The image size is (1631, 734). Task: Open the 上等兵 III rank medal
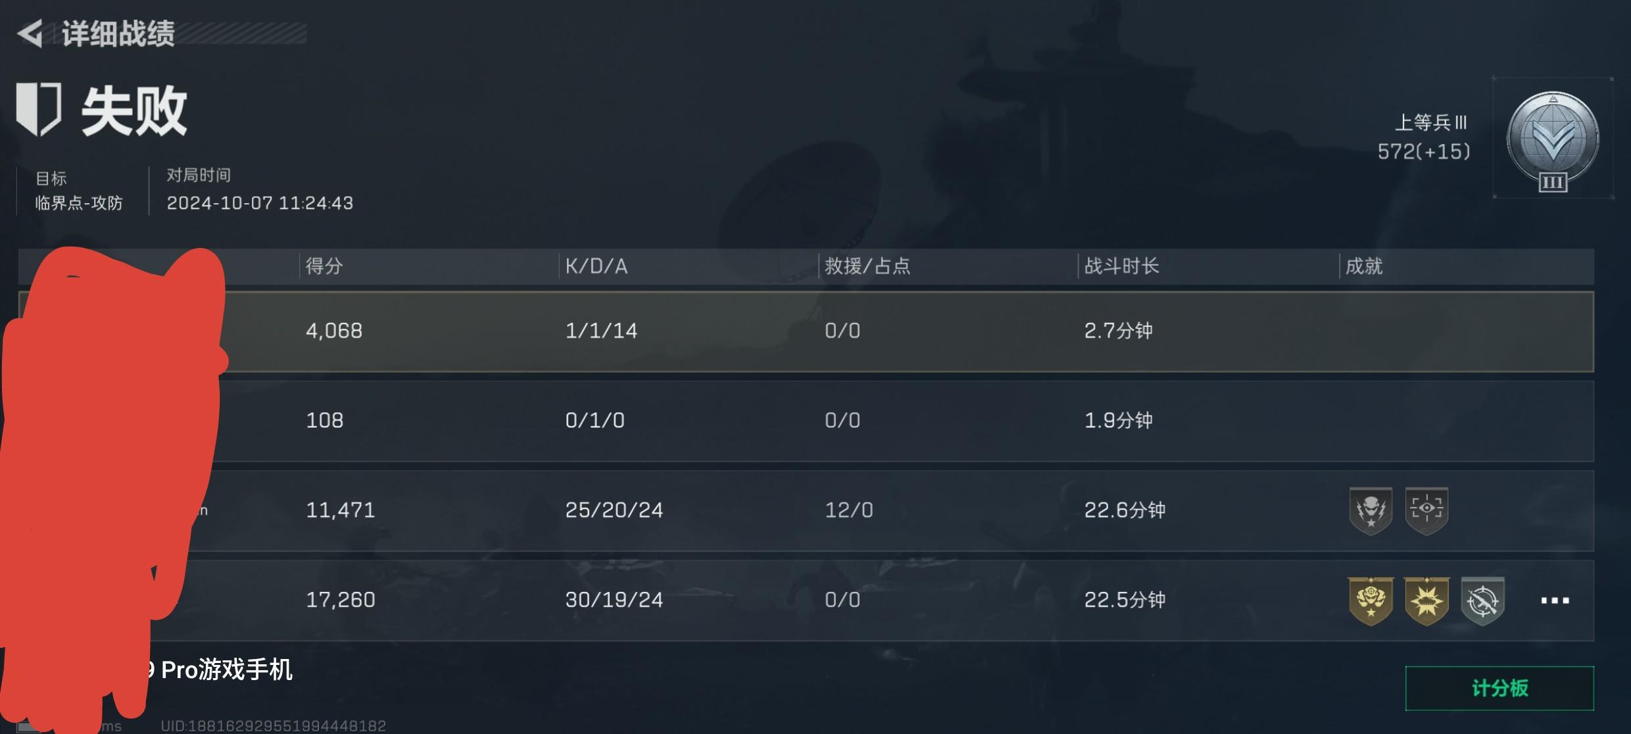(1552, 140)
